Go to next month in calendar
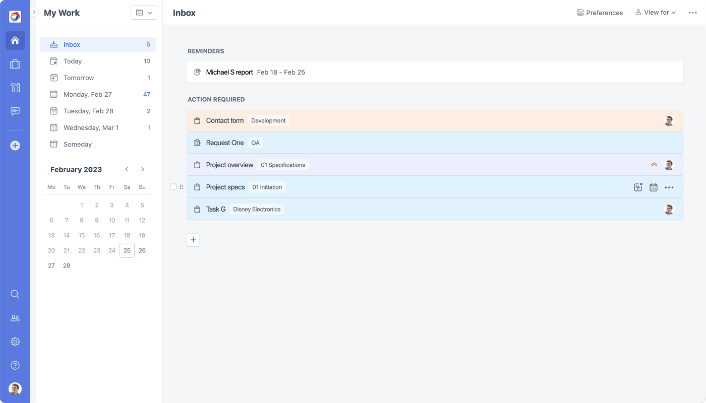 click(x=143, y=169)
